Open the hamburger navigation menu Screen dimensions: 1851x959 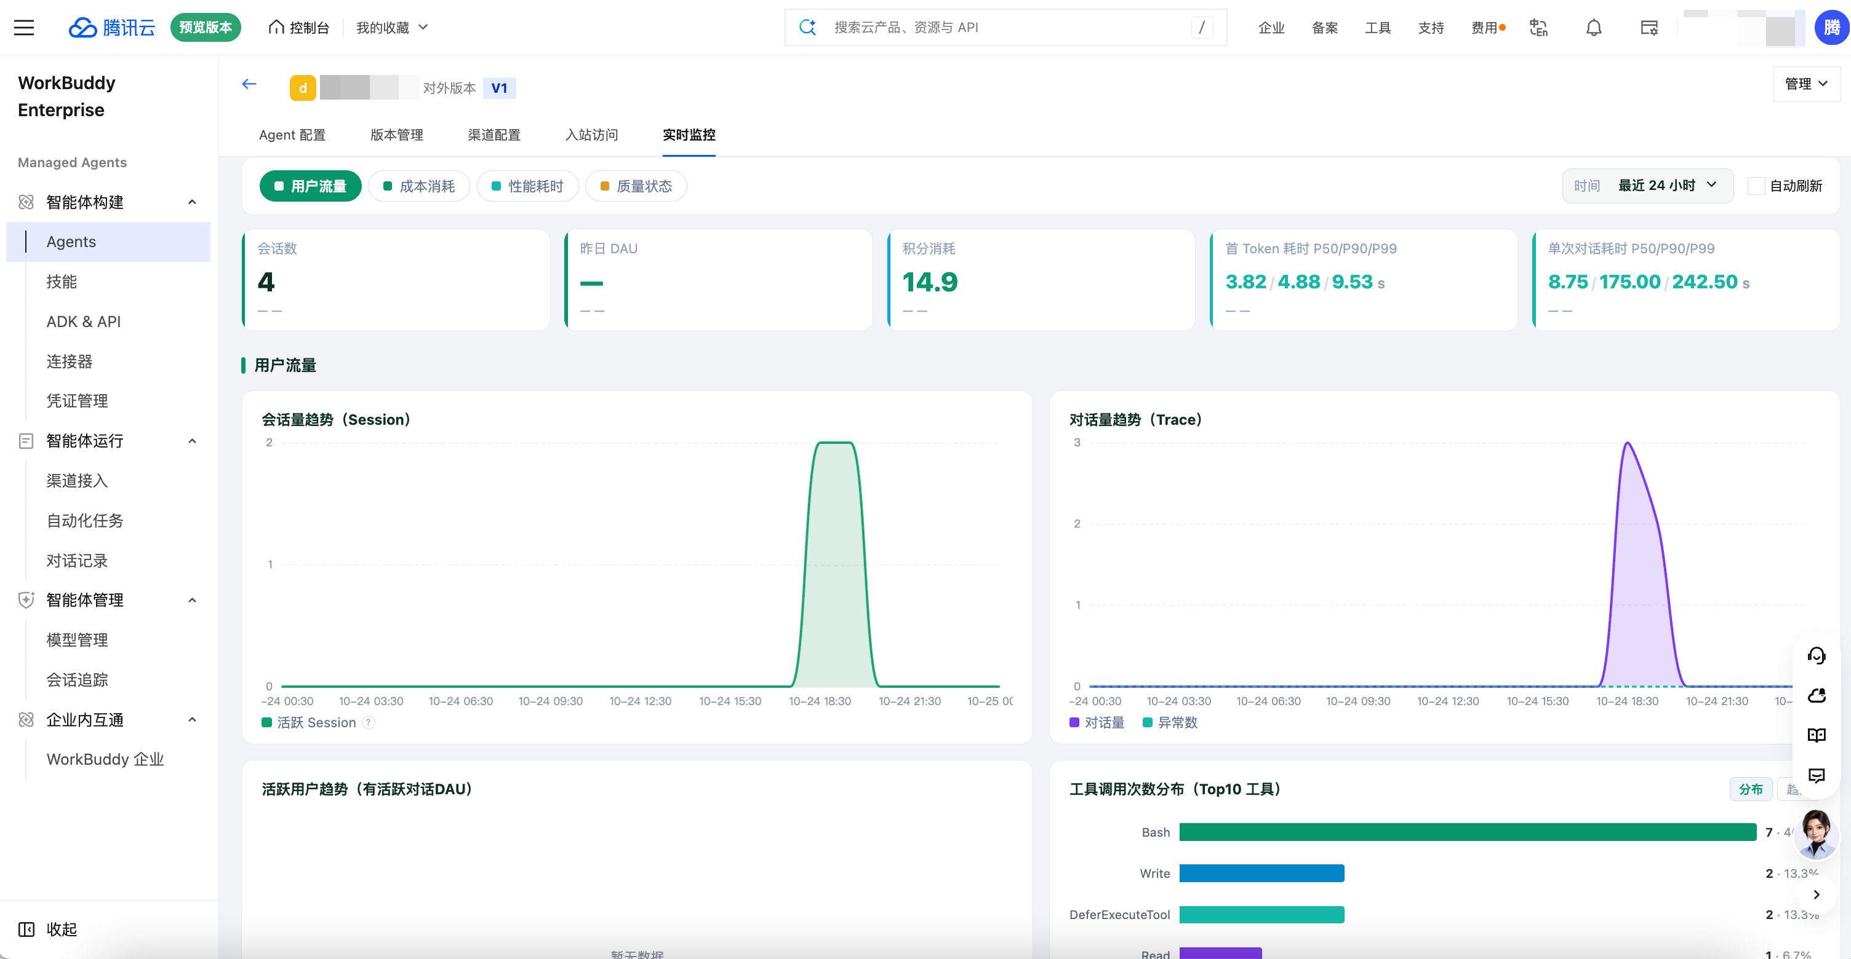pos(25,27)
